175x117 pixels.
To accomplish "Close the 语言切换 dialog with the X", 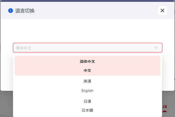I will coord(163,11).
